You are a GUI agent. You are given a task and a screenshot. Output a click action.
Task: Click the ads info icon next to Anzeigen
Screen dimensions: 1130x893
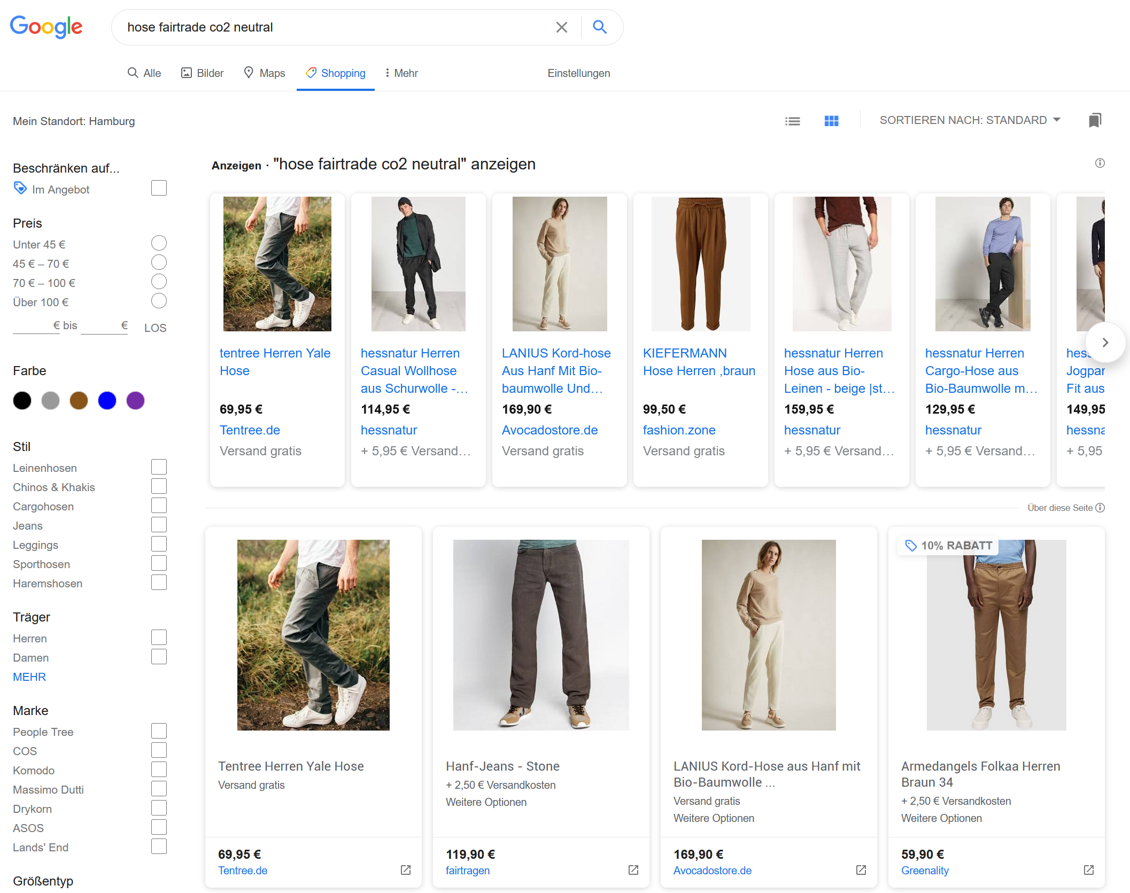point(1100,163)
